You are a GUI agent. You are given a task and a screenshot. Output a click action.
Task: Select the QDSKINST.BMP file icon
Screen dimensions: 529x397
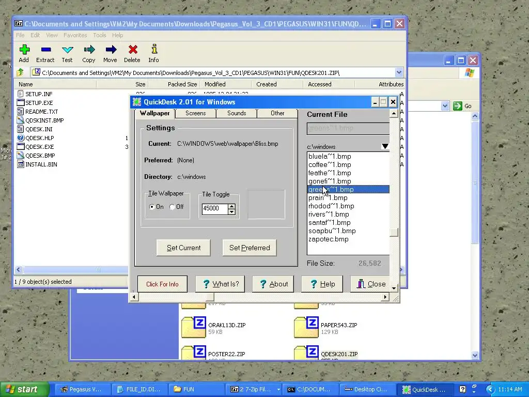click(21, 120)
